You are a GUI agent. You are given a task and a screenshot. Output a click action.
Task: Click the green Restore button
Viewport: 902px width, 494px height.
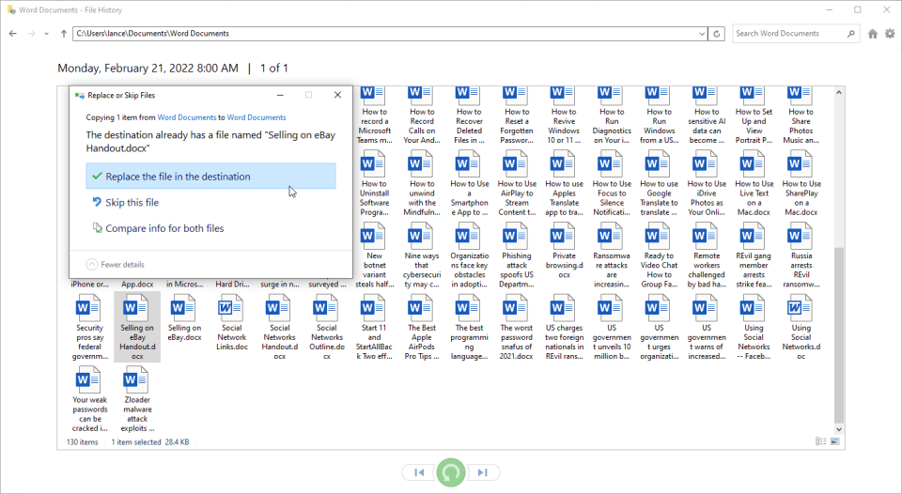point(450,472)
